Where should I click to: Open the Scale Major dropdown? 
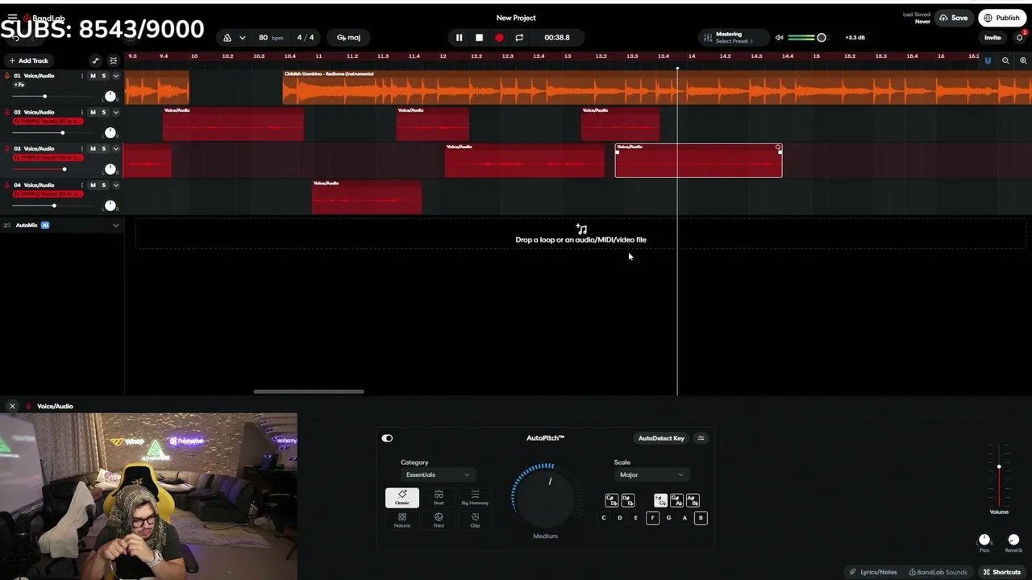tap(651, 474)
